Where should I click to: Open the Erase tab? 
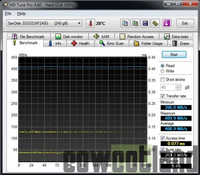coord(180,43)
